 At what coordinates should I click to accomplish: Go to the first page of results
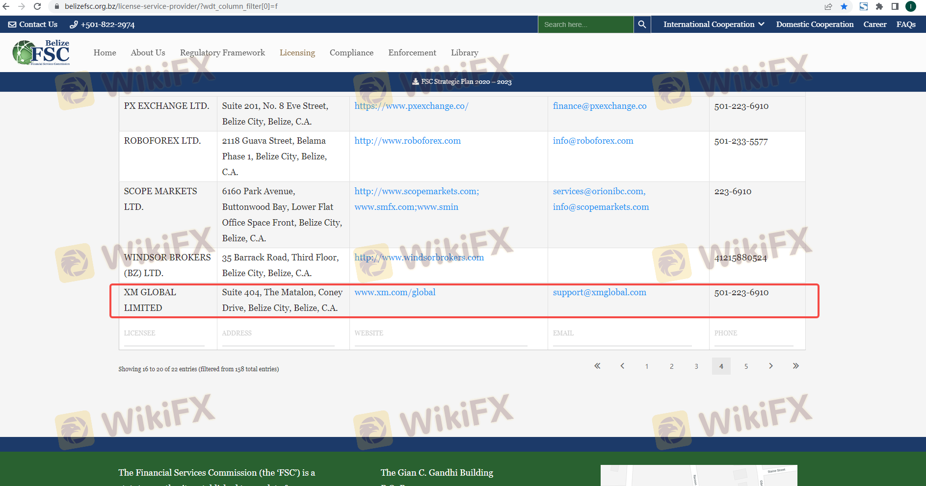pos(597,366)
